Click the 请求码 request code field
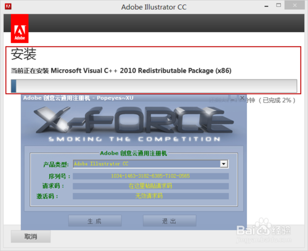The width and height of the screenshot is (308, 251). point(151,186)
